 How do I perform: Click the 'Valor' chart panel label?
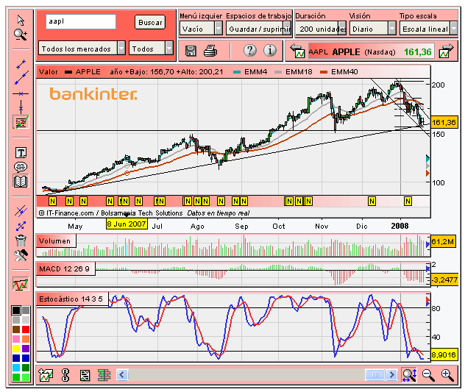[x=49, y=72]
